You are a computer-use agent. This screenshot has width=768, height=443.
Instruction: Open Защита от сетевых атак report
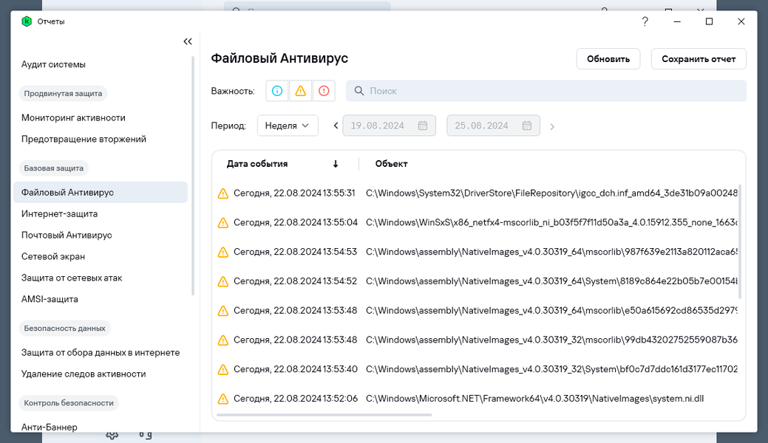(x=72, y=278)
